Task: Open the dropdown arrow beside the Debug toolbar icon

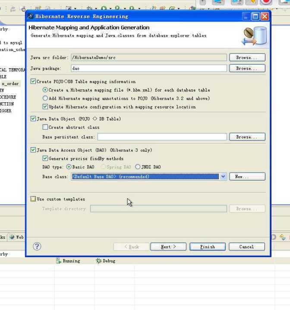Action: (96, 9)
